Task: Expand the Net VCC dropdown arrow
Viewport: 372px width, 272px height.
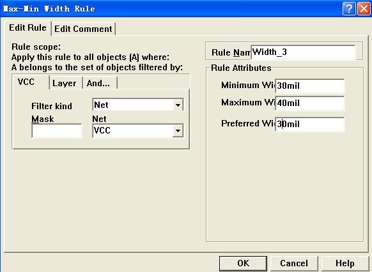Action: tap(178, 130)
